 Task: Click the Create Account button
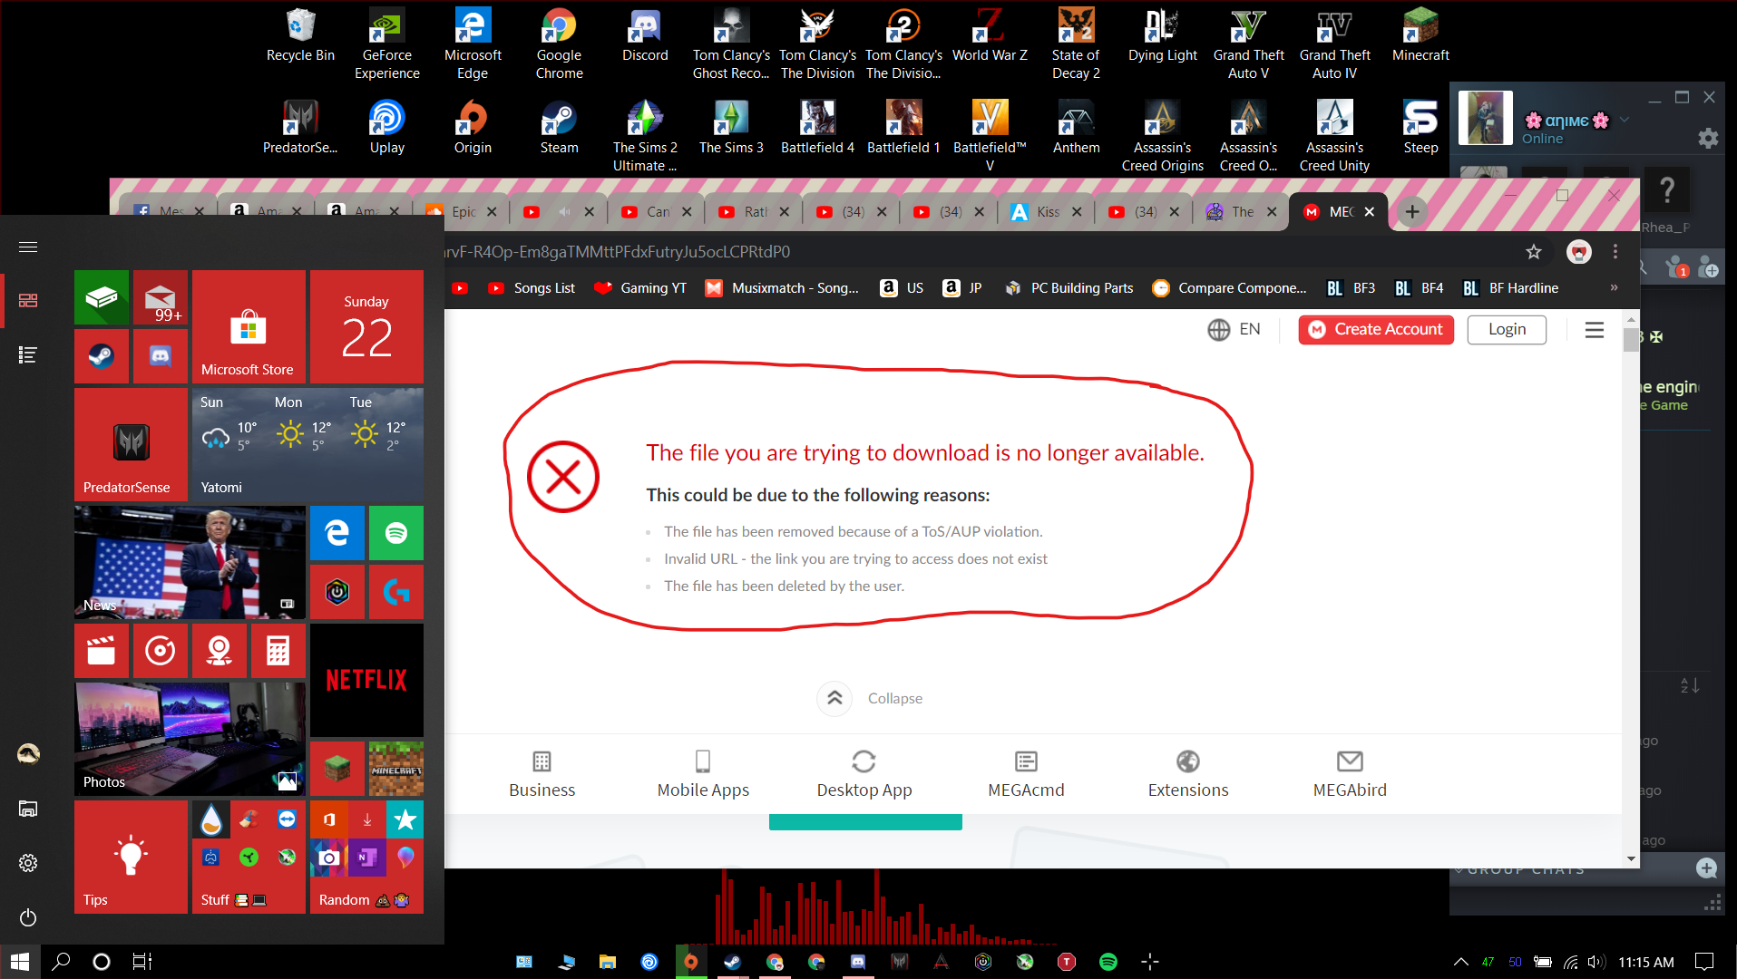(1375, 330)
